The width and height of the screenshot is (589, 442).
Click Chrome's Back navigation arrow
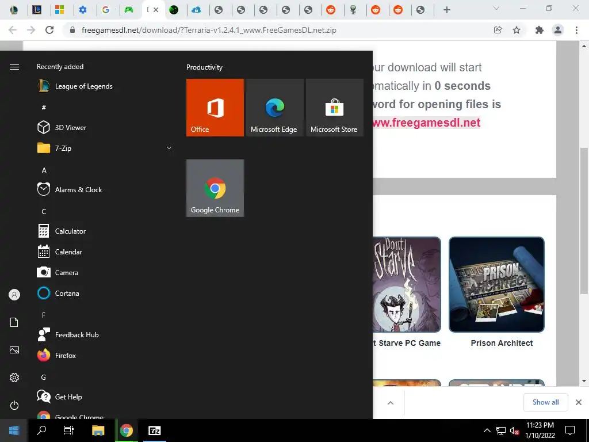[13, 30]
